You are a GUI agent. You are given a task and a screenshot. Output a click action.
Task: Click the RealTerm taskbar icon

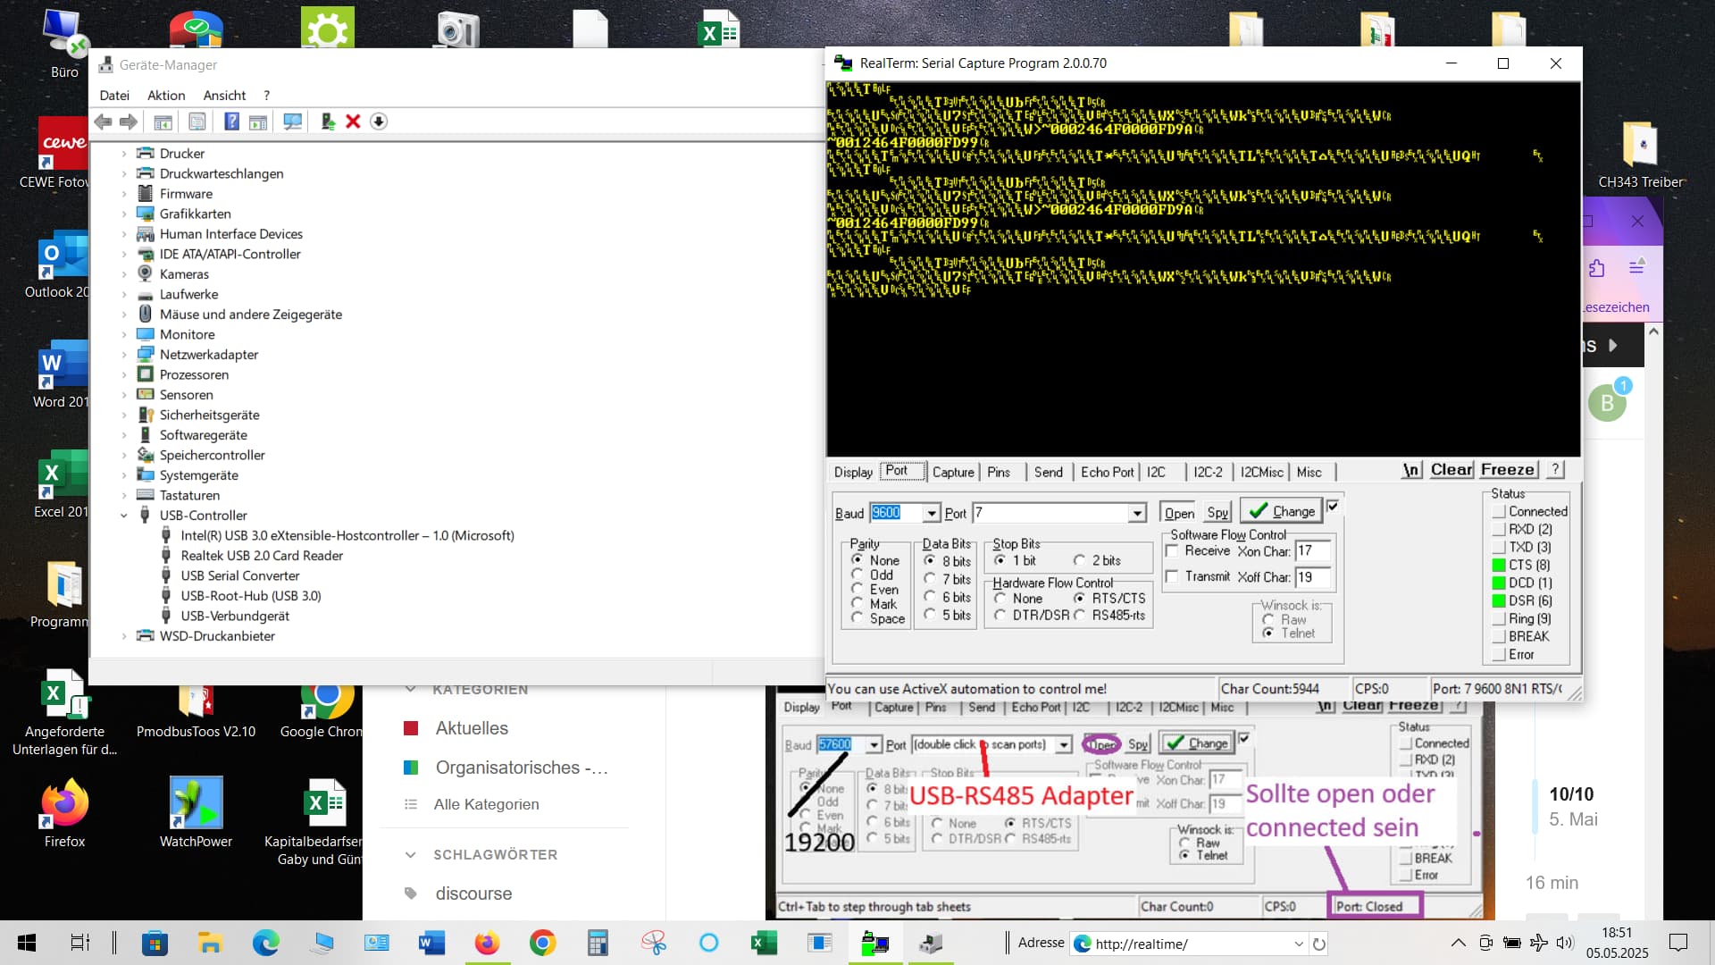(x=874, y=943)
